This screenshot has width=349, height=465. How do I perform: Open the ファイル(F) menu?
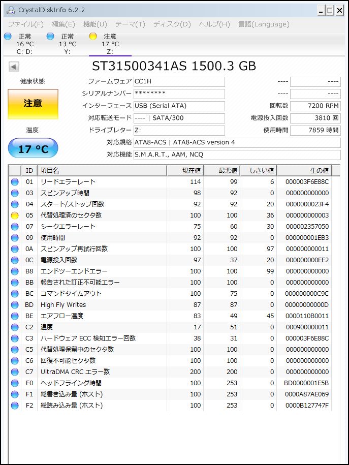[x=26, y=24]
